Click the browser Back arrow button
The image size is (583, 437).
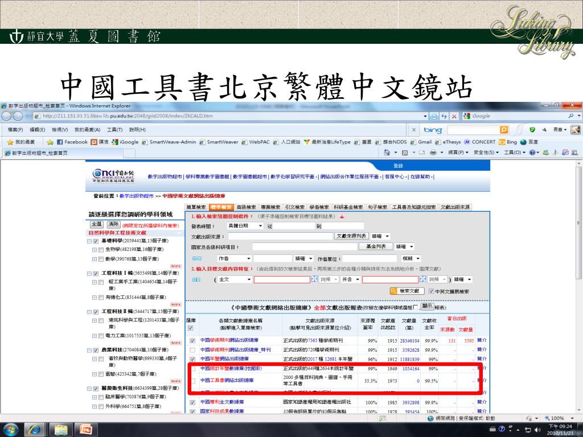click(6, 116)
